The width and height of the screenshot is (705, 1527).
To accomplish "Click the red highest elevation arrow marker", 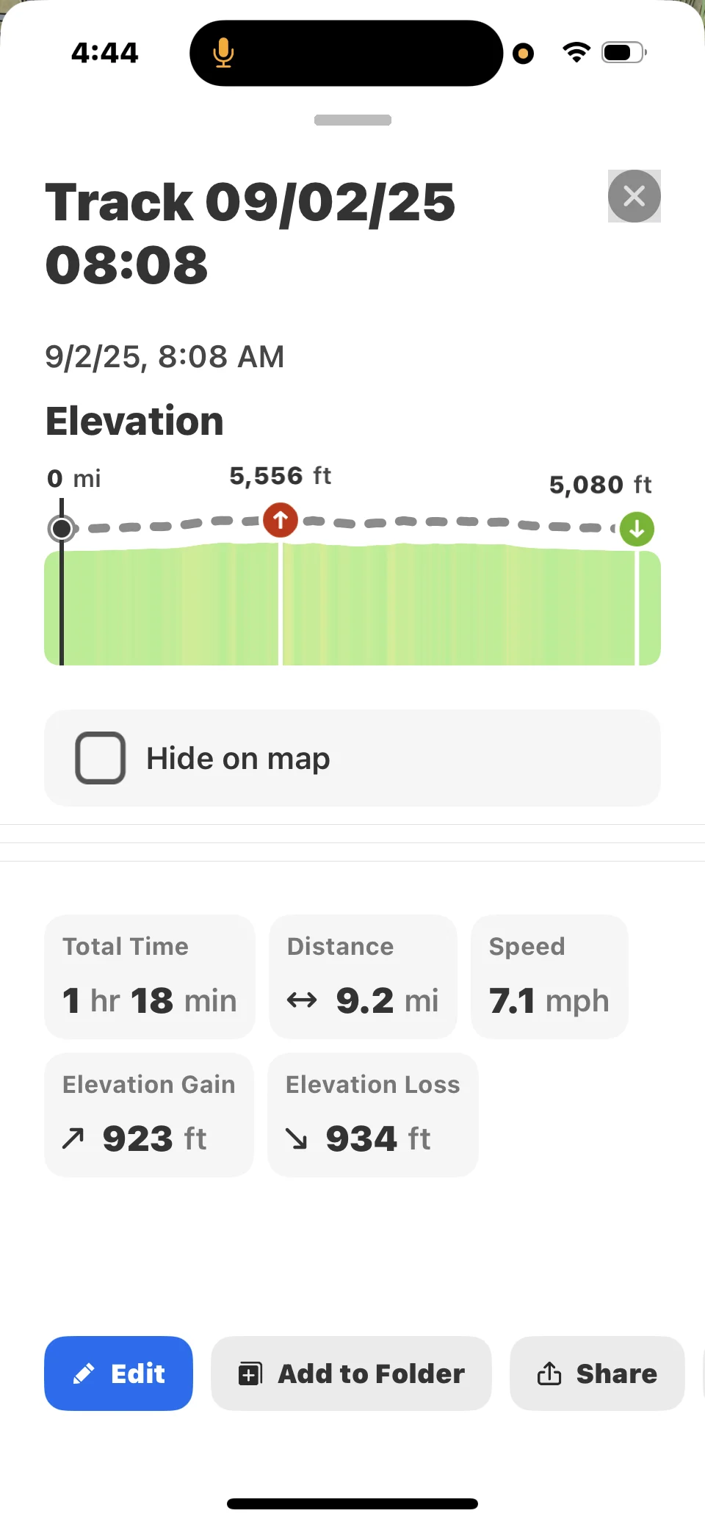I will click(x=280, y=520).
